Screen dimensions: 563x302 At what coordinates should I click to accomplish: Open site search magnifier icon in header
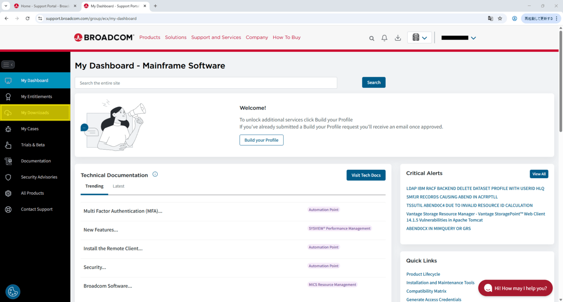(x=372, y=38)
